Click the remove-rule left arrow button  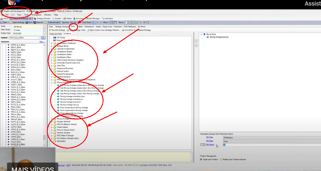(196, 45)
